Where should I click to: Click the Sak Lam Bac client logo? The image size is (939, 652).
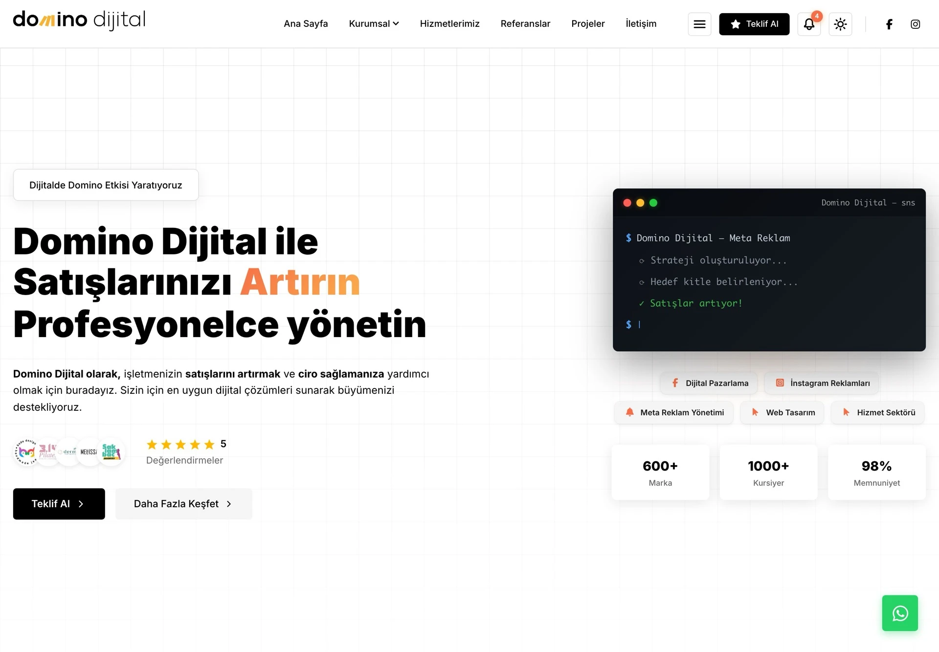tap(112, 452)
